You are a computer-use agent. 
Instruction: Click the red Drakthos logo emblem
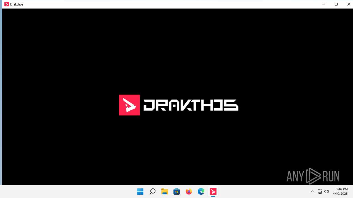click(x=129, y=105)
